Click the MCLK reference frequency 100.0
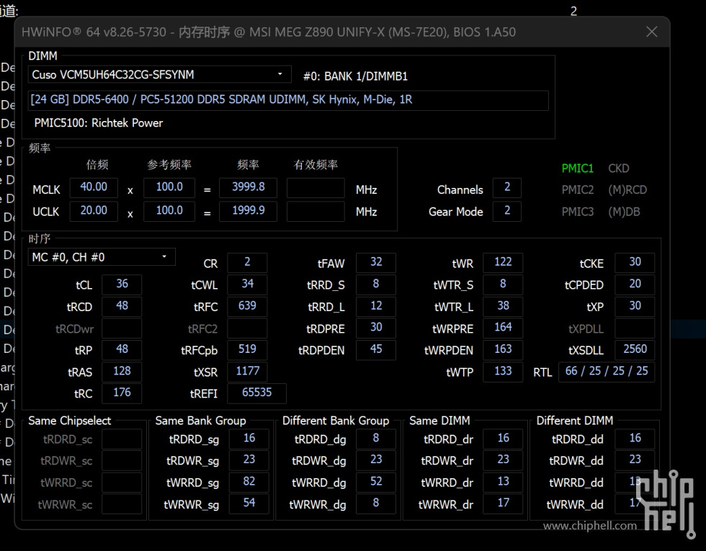This screenshot has height=551, width=706. coord(169,187)
